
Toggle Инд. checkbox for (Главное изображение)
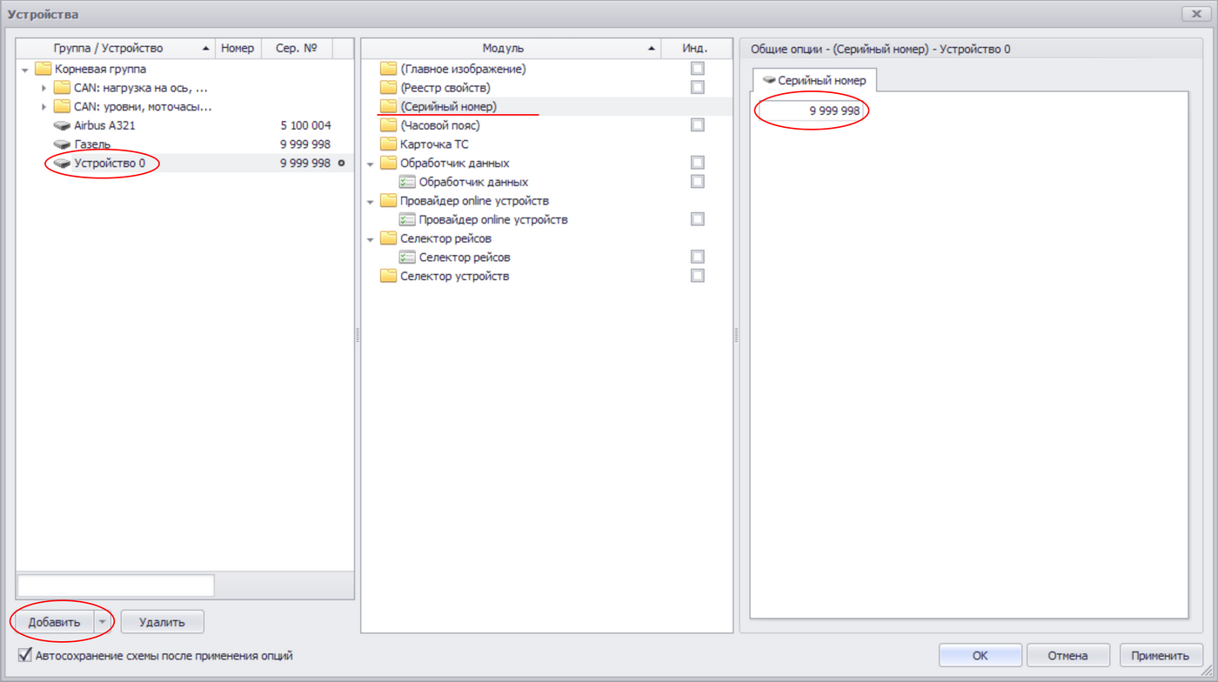coord(697,69)
